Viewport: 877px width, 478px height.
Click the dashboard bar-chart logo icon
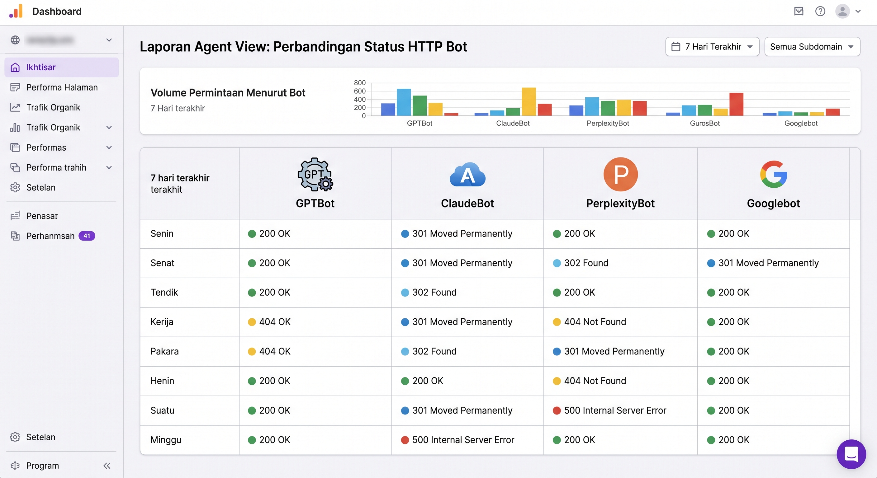tap(16, 11)
